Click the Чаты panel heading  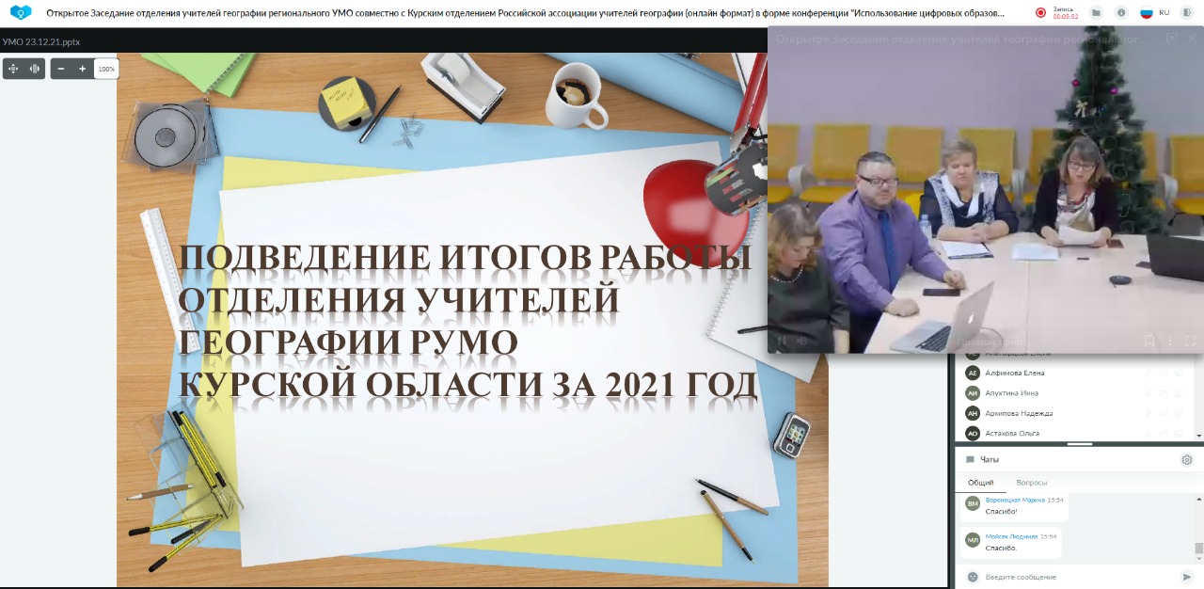[990, 460]
